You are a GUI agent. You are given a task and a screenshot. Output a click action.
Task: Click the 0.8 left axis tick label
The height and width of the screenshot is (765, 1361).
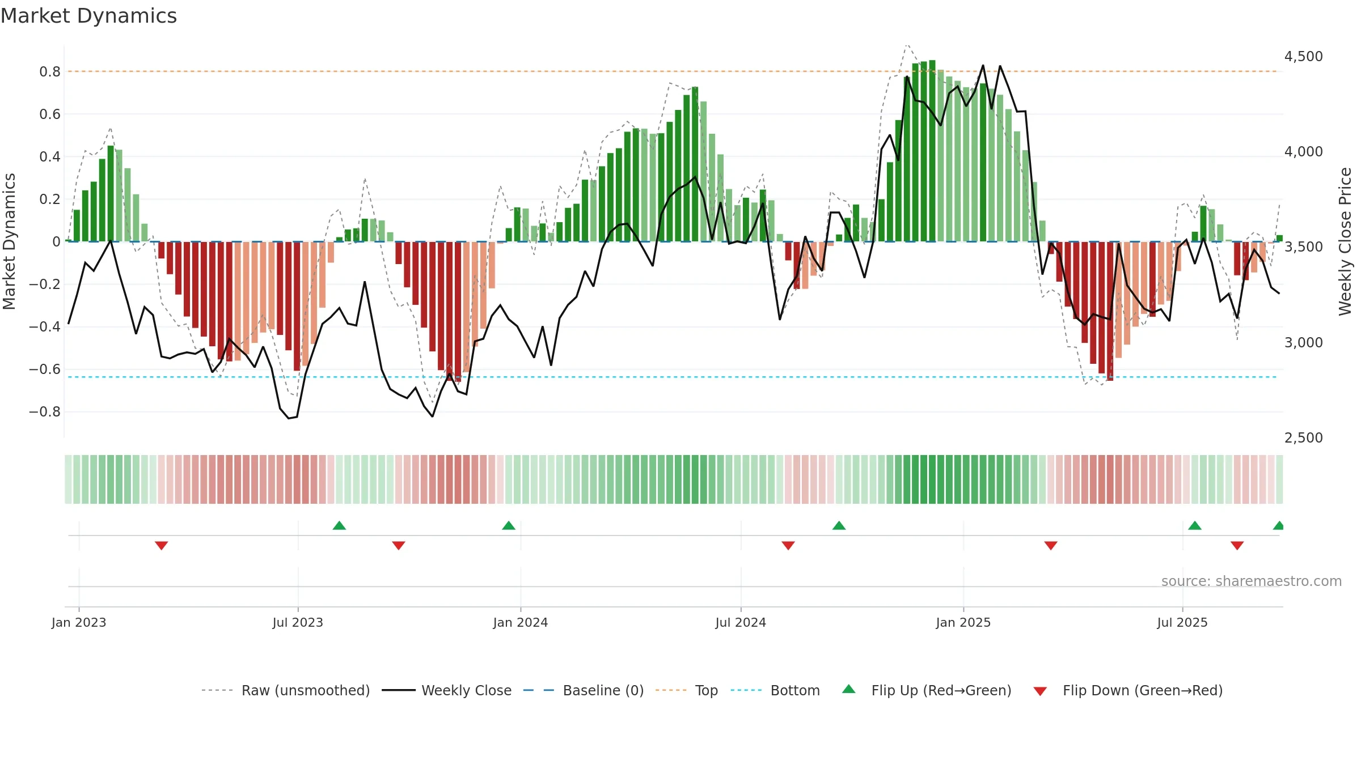(x=50, y=71)
